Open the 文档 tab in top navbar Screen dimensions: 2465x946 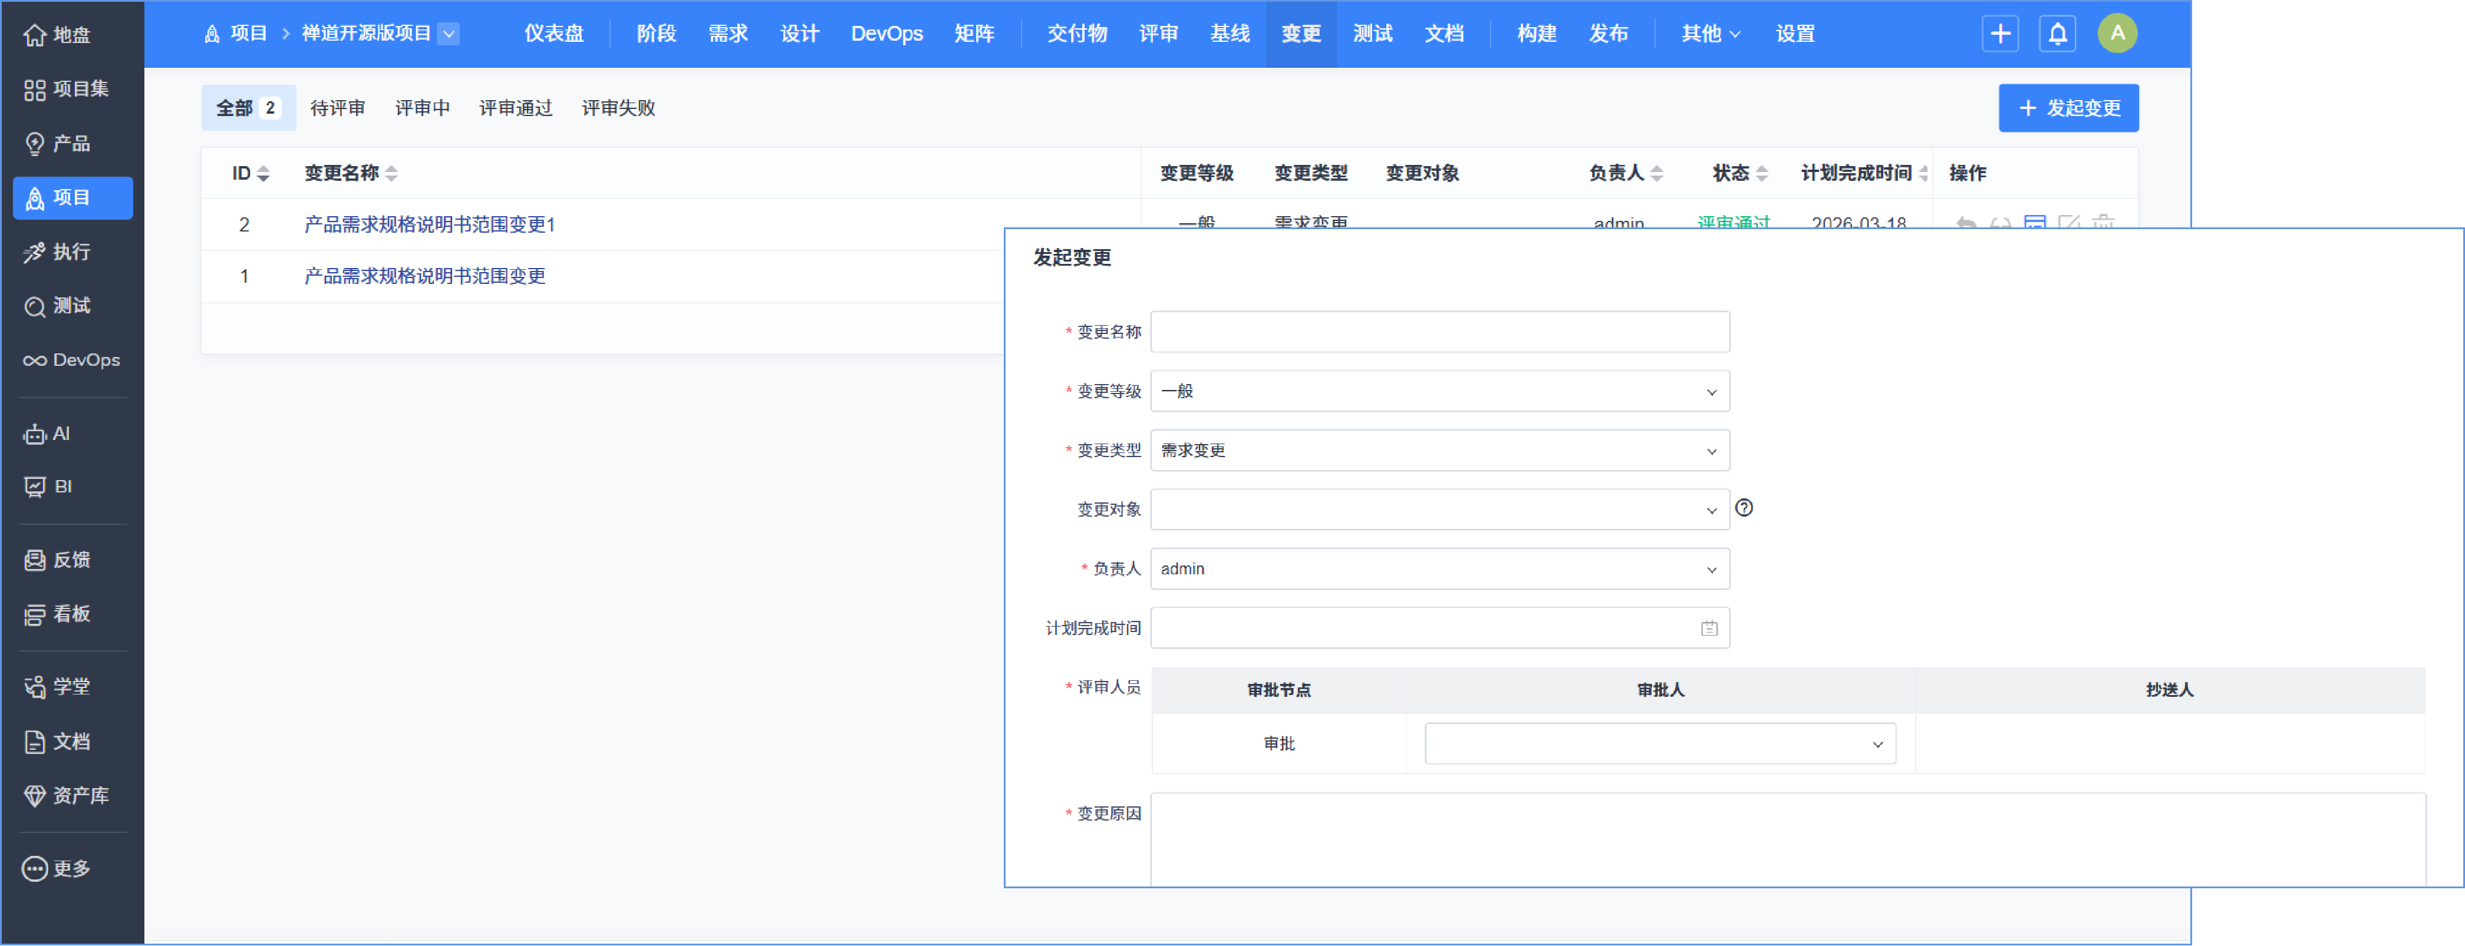pyautogui.click(x=1445, y=34)
